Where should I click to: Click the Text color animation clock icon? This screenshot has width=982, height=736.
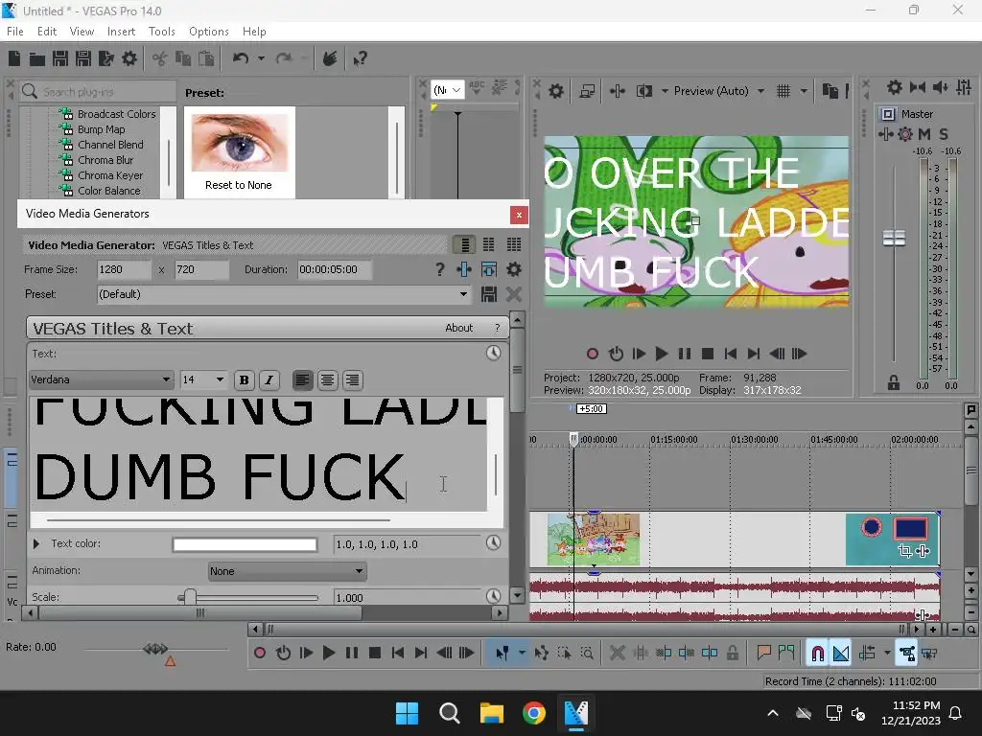(494, 542)
